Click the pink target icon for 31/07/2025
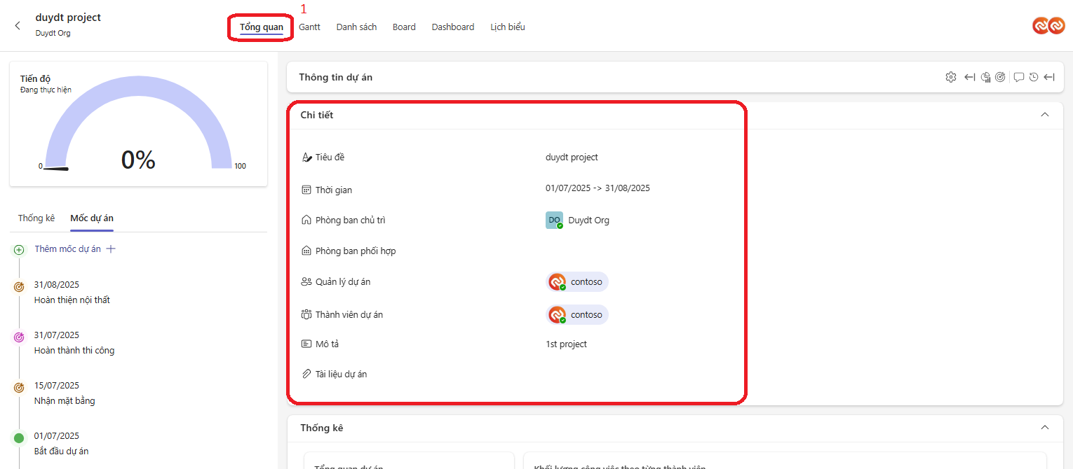1073x469 pixels. coord(19,337)
